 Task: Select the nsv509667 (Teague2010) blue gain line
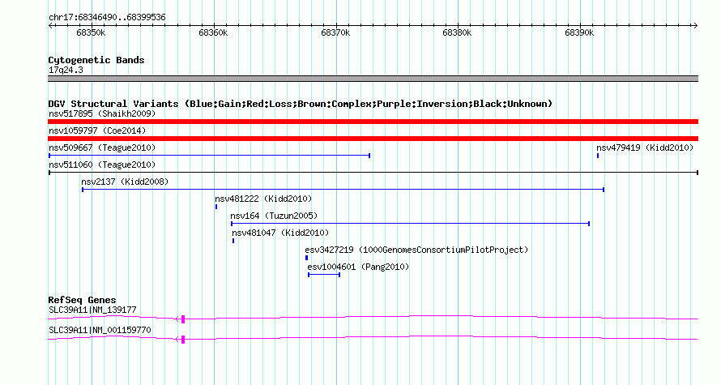209,156
